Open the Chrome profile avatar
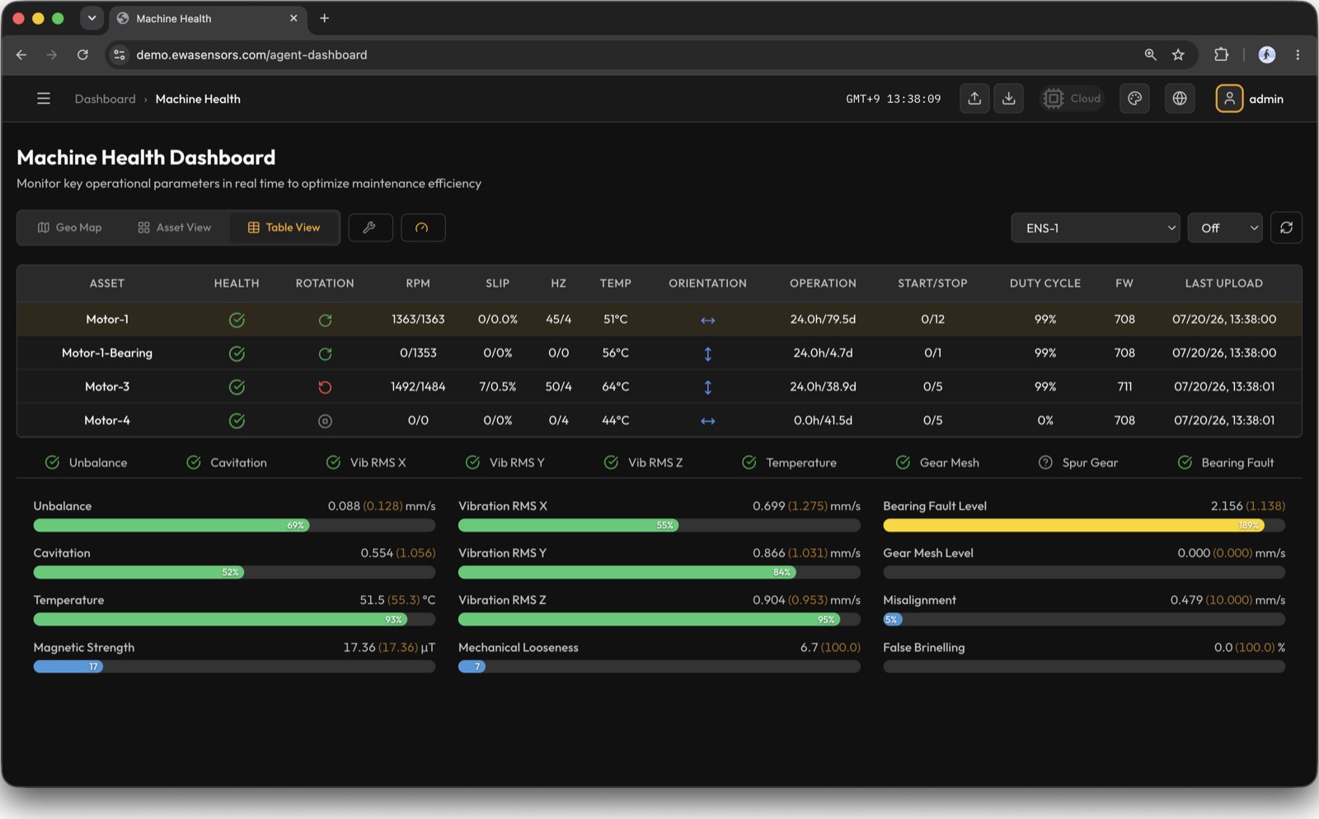This screenshot has width=1319, height=819. [1267, 54]
